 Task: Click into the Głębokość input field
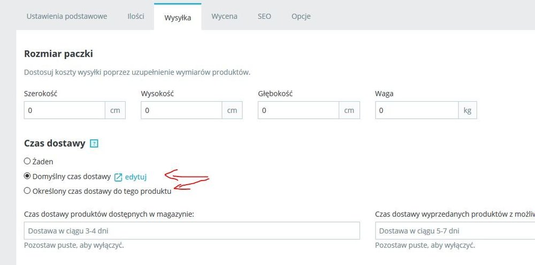click(x=298, y=110)
